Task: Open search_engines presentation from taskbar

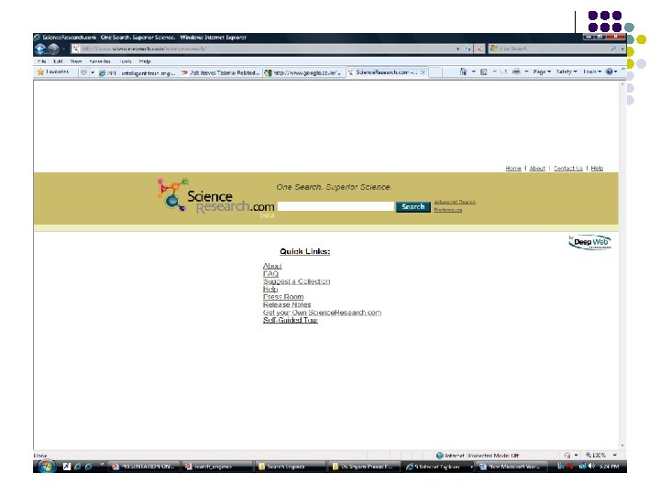Action: click(216, 467)
